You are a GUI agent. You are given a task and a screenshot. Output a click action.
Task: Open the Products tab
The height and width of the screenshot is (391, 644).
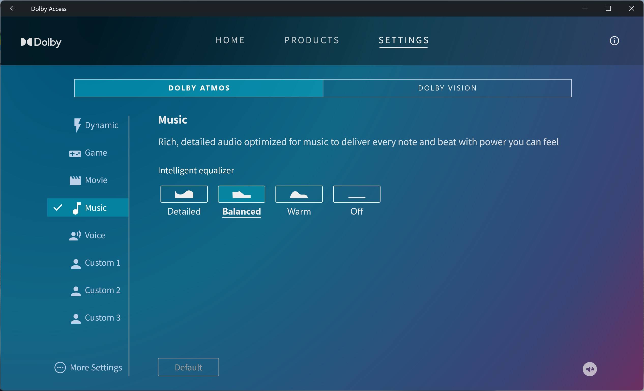[x=312, y=40]
